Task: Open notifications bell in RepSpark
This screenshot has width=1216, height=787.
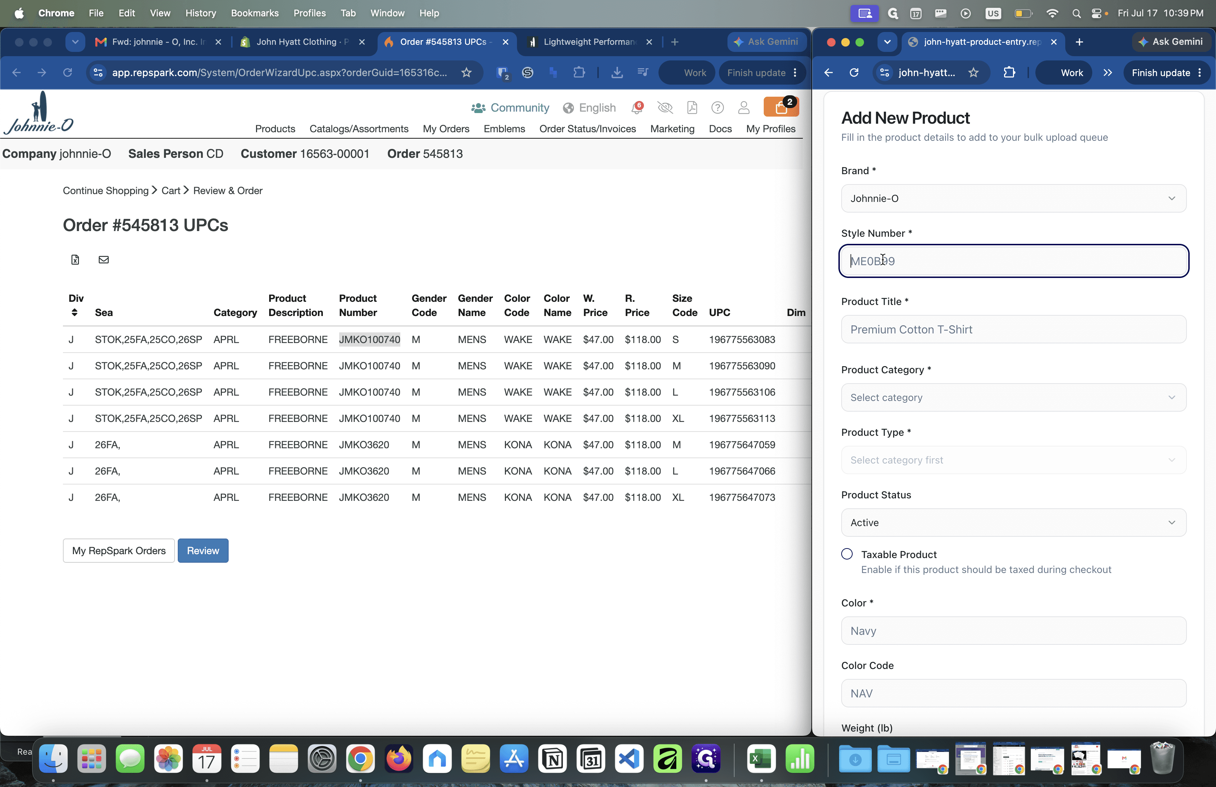Action: pos(636,108)
